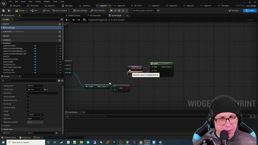This screenshot has height=145, width=258.
Task: Select the CapturePointBox variable
Action: (9, 46)
